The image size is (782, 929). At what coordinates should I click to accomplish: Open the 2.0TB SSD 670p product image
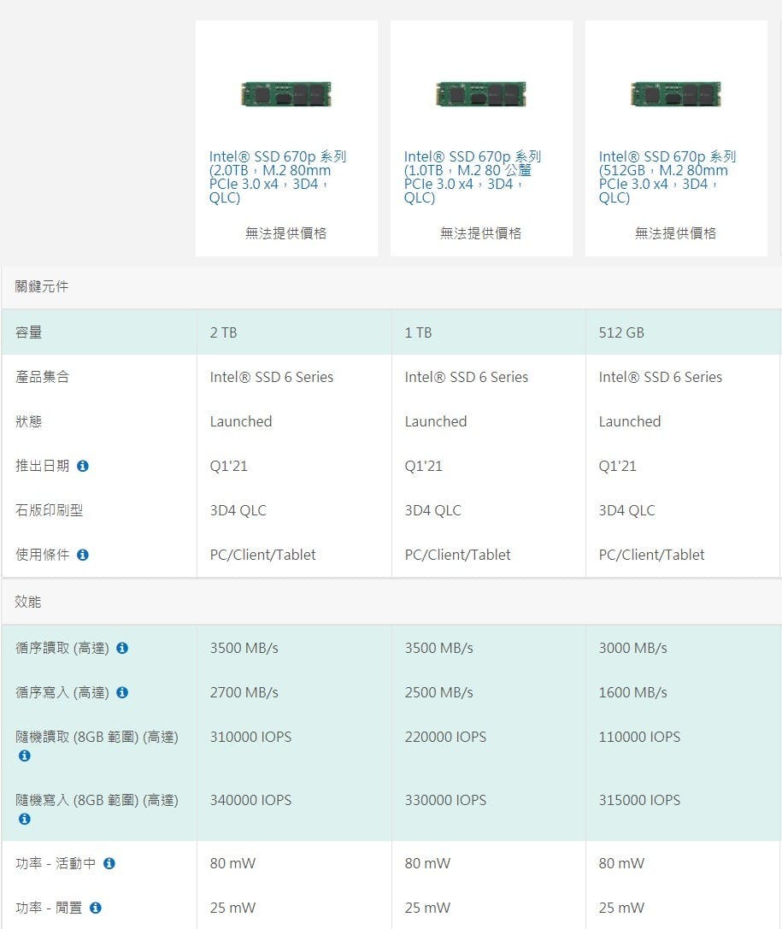286,94
